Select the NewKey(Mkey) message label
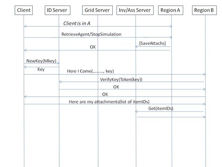Image resolution: width=222 pixels, height=167 pixels. [41, 60]
